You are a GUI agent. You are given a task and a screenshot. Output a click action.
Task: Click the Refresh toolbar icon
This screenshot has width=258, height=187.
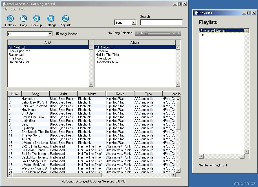click(x=10, y=19)
